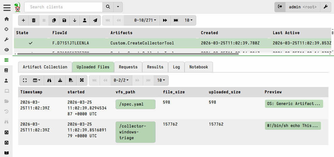Click the person icon in collections toolbar
Viewport: 334px width, 157px height.
(85, 20)
